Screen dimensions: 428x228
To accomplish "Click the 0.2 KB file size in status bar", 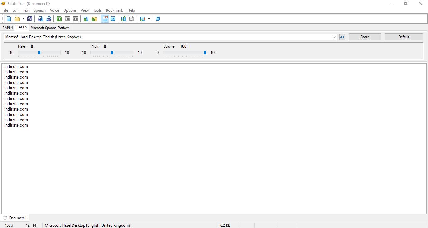I will 225,225.
